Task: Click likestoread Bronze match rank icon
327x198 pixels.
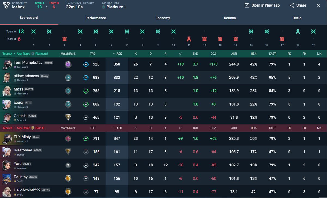Action: [68, 152]
